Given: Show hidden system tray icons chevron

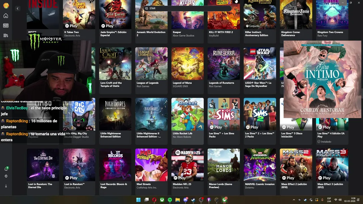Looking at the screenshot, I should [x=294, y=200].
